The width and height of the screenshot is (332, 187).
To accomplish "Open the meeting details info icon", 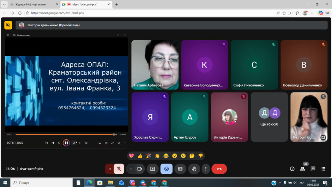I will 292,169.
